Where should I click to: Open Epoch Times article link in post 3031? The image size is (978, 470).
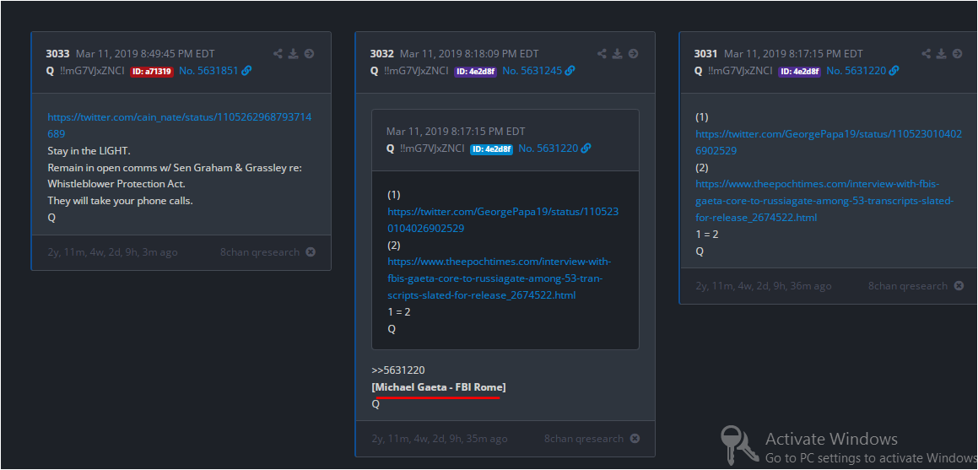pos(824,201)
